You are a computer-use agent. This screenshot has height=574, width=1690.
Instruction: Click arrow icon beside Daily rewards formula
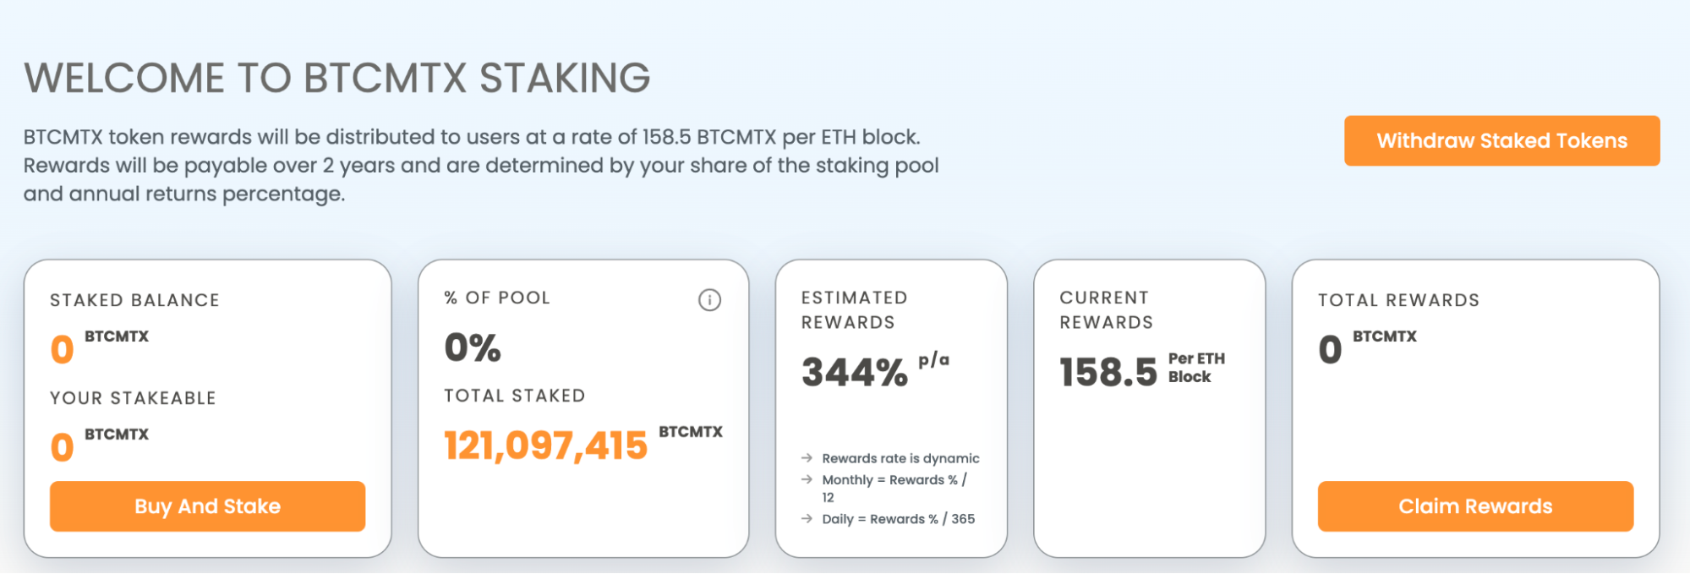click(807, 518)
